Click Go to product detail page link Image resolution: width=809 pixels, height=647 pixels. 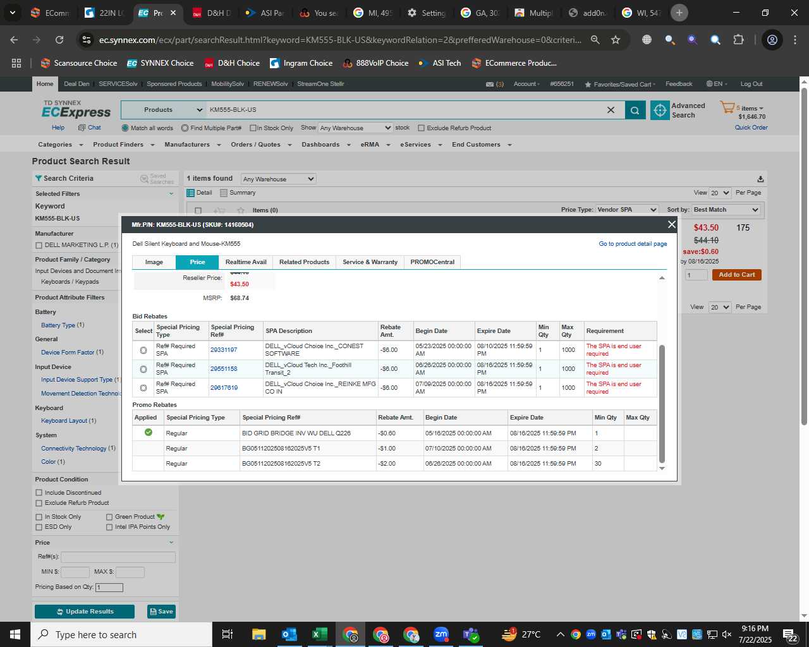[633, 244]
